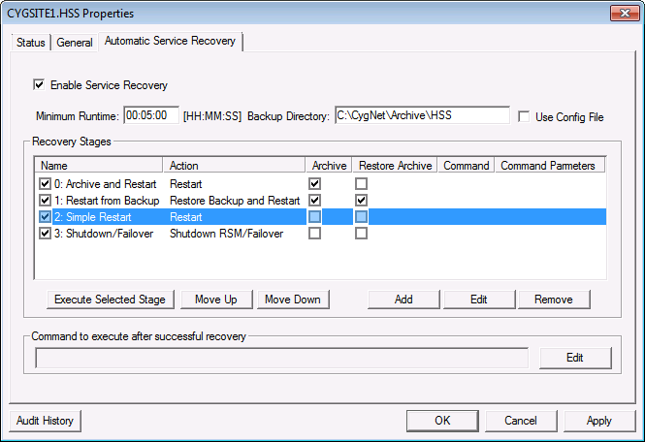Viewport: 645px width, 442px height.
Task: Select the Automatic Service Recovery tab
Action: (170, 41)
